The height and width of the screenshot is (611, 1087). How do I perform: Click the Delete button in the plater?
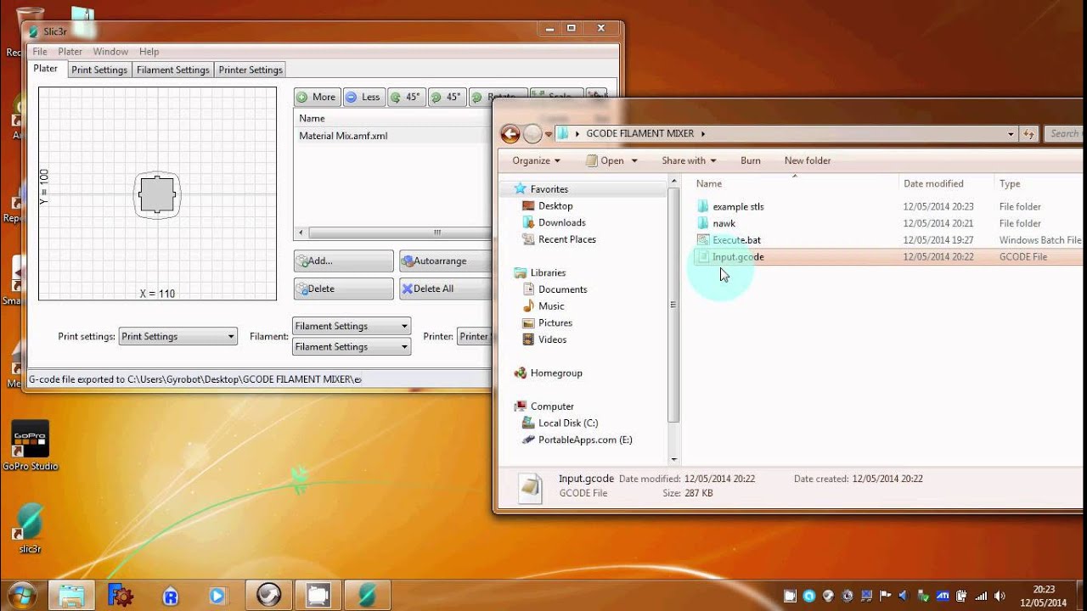tap(343, 289)
